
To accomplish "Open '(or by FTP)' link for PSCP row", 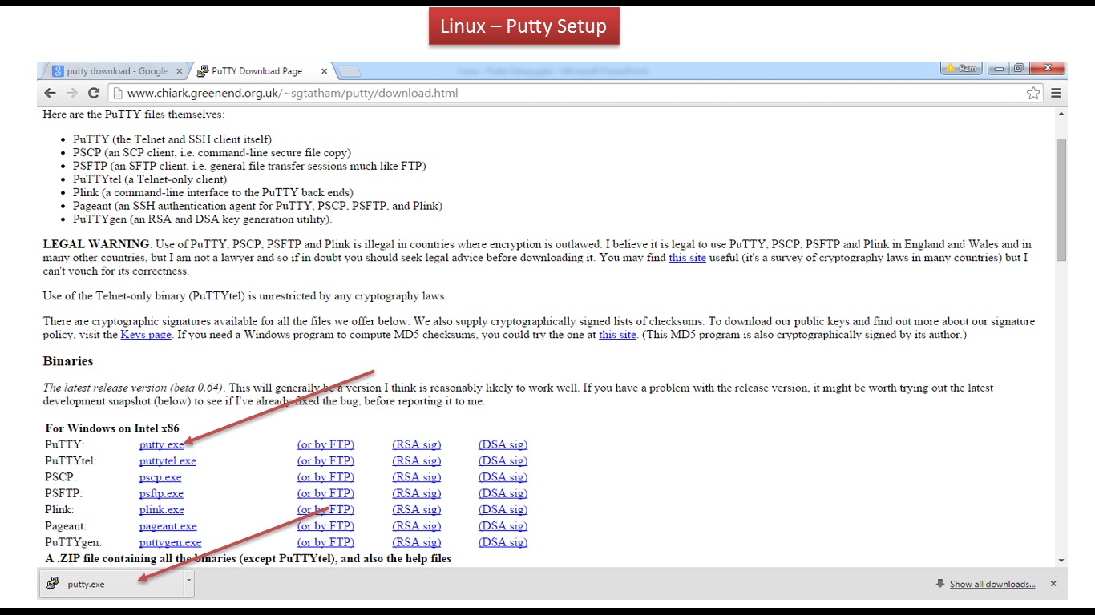I will click(x=325, y=477).
